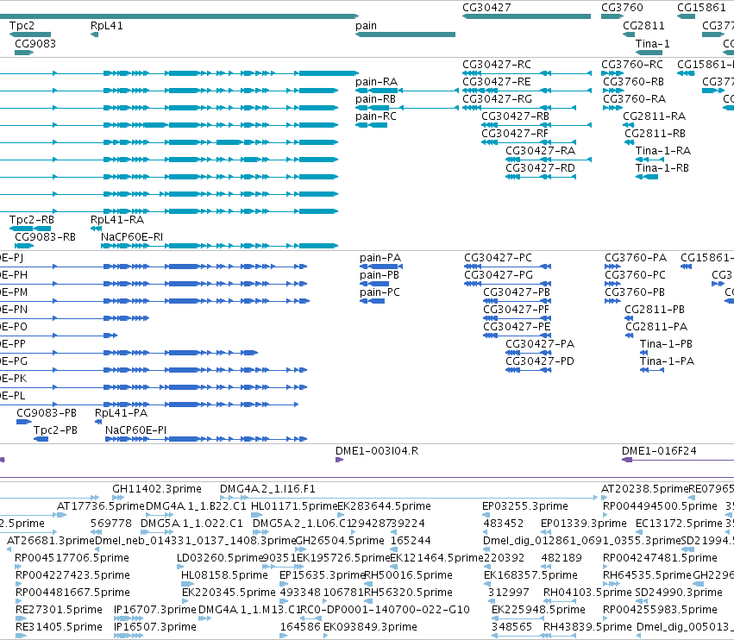734x640 pixels.
Task: Click the teal CG30427 gene bar
Action: tap(527, 16)
